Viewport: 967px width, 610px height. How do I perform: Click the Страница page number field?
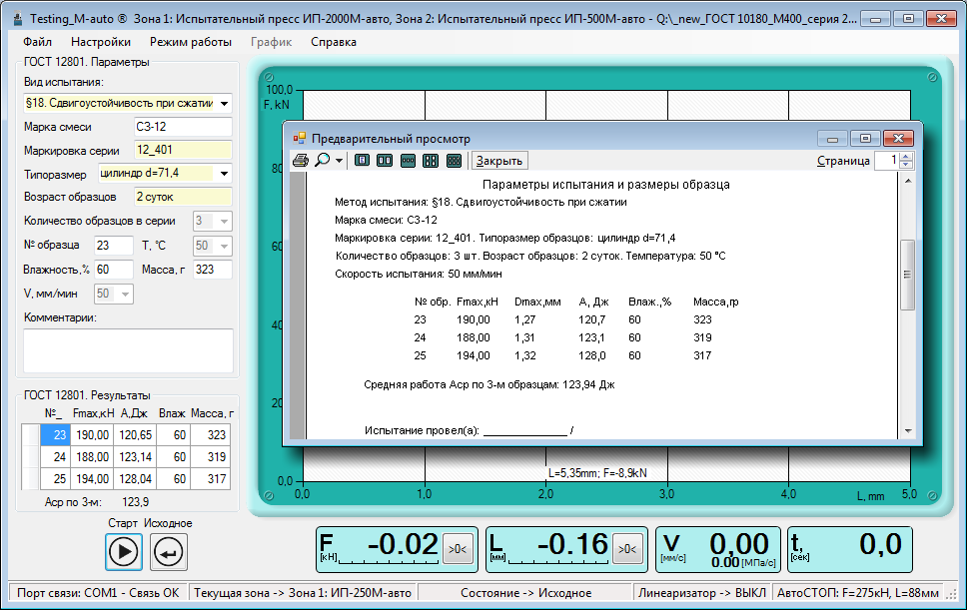click(x=887, y=160)
